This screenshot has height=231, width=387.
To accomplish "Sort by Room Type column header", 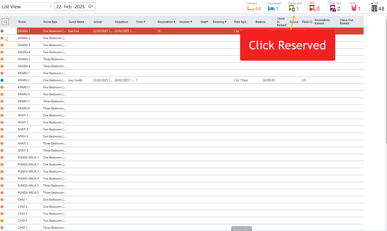I will click(50, 22).
